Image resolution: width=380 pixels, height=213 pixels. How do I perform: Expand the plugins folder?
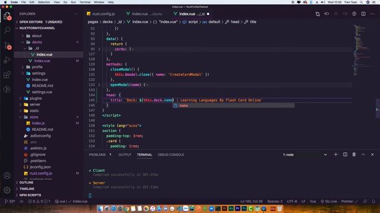coord(36,98)
